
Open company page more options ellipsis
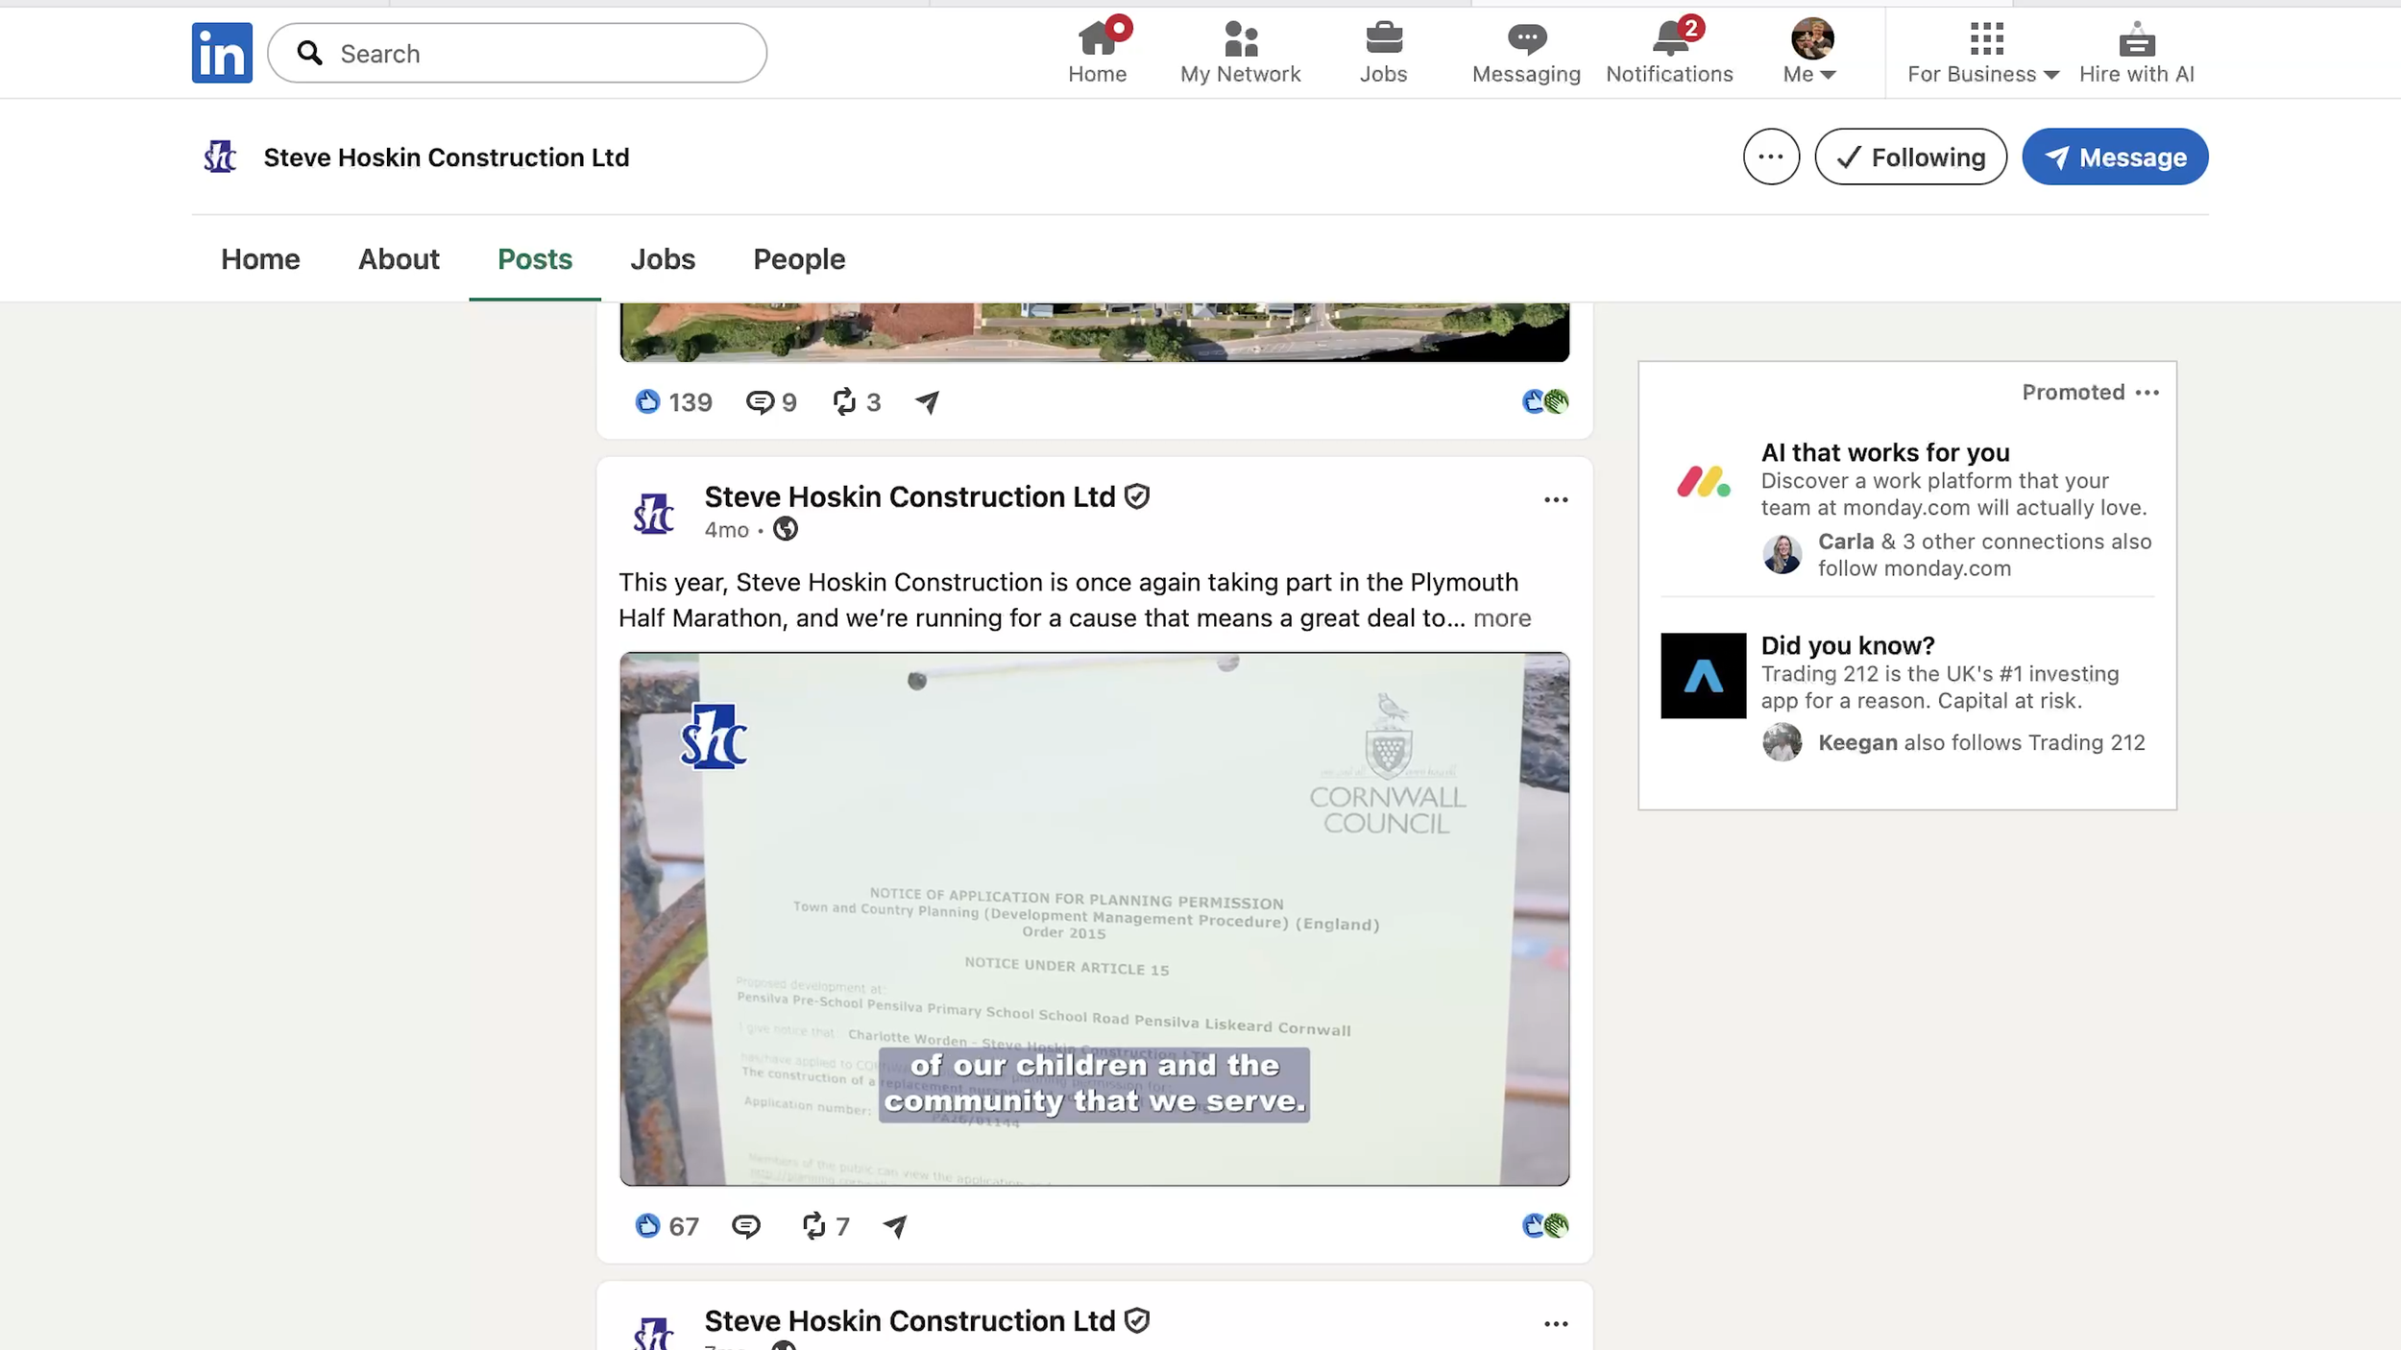click(x=1771, y=157)
